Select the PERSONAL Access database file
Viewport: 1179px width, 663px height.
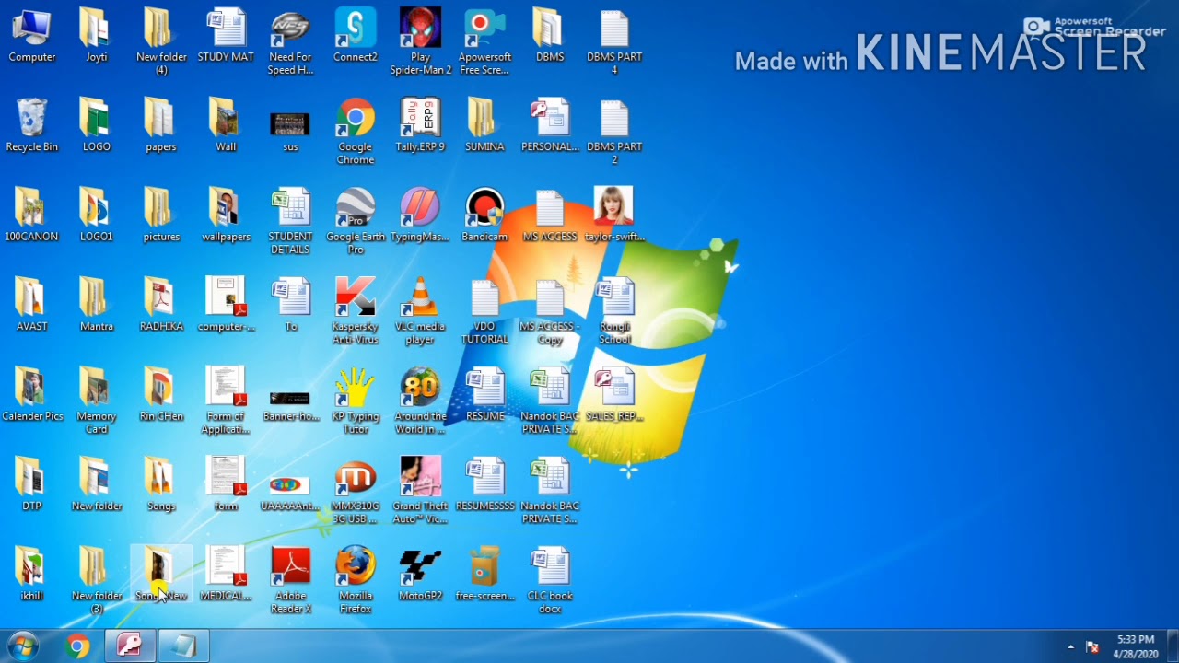[x=550, y=126]
